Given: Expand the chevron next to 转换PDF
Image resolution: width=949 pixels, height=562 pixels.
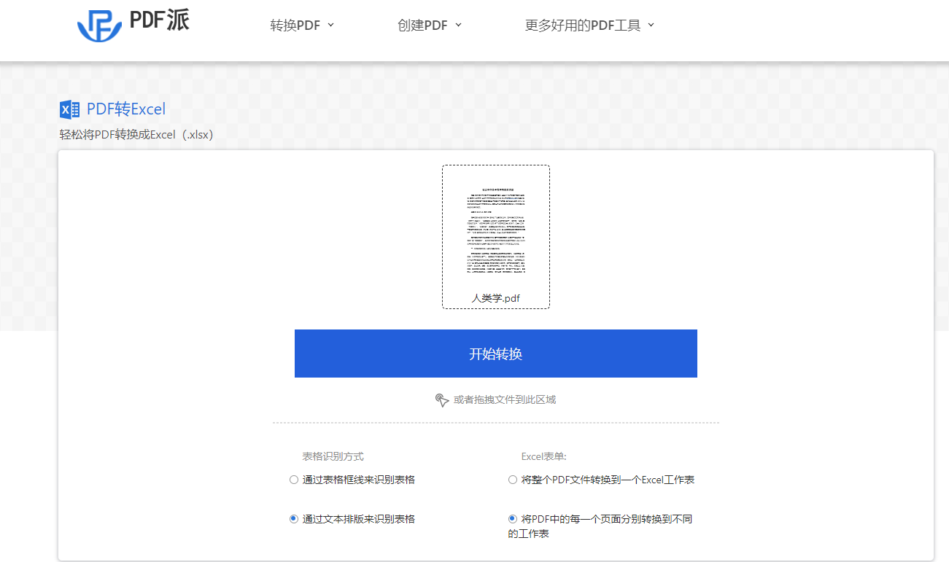Looking at the screenshot, I should pyautogui.click(x=330, y=25).
